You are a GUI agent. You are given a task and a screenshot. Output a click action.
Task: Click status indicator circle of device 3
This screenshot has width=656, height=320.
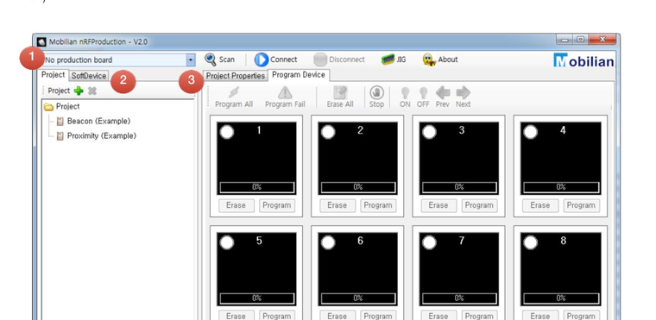coord(429,132)
